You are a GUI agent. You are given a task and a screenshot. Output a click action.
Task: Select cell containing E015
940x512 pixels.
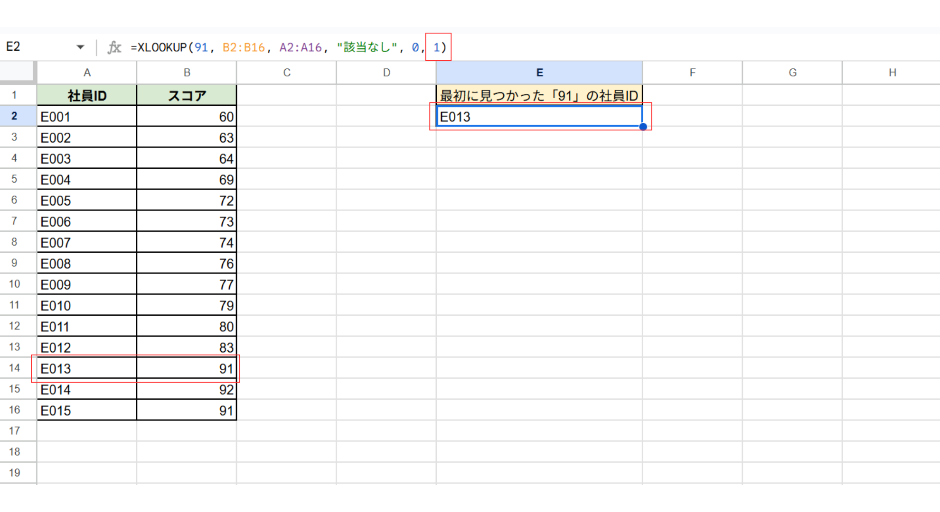pos(87,411)
